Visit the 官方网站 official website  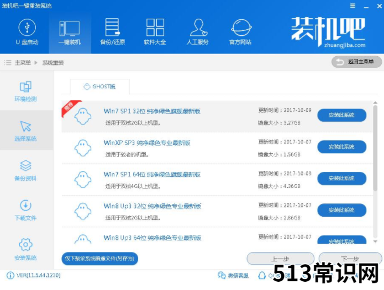point(241,32)
